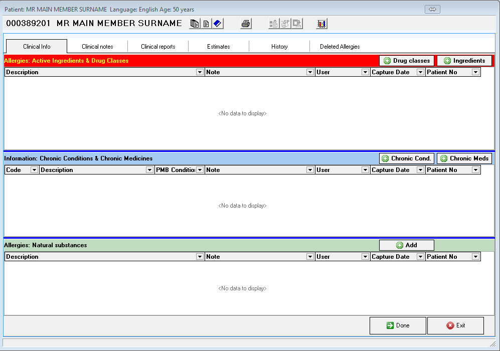This screenshot has width=500, height=351.
Task: Add a drug class allergy
Action: click(407, 61)
